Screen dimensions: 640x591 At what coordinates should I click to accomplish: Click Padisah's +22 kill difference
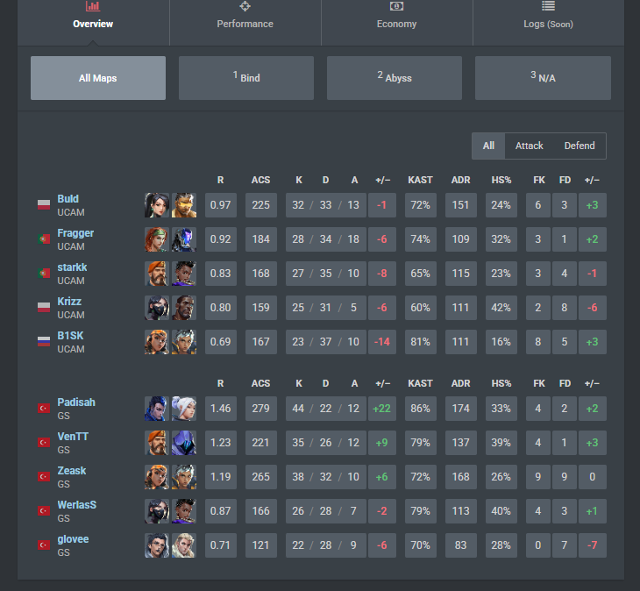click(382, 409)
